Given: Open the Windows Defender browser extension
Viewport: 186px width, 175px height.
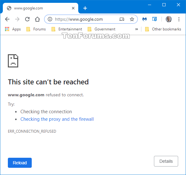Looking at the screenshot, I should (155, 19).
